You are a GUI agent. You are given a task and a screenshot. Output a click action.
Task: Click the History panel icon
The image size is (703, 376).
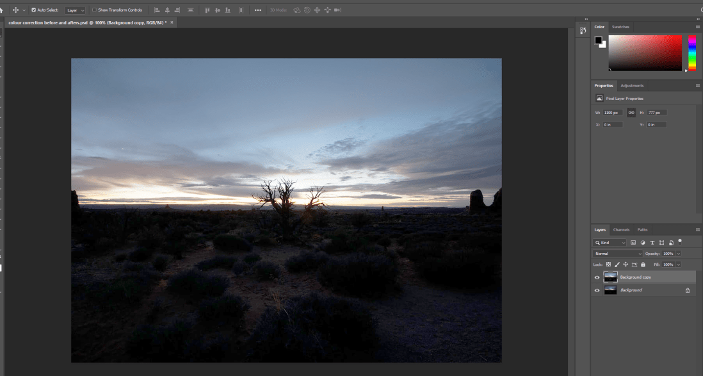[583, 31]
